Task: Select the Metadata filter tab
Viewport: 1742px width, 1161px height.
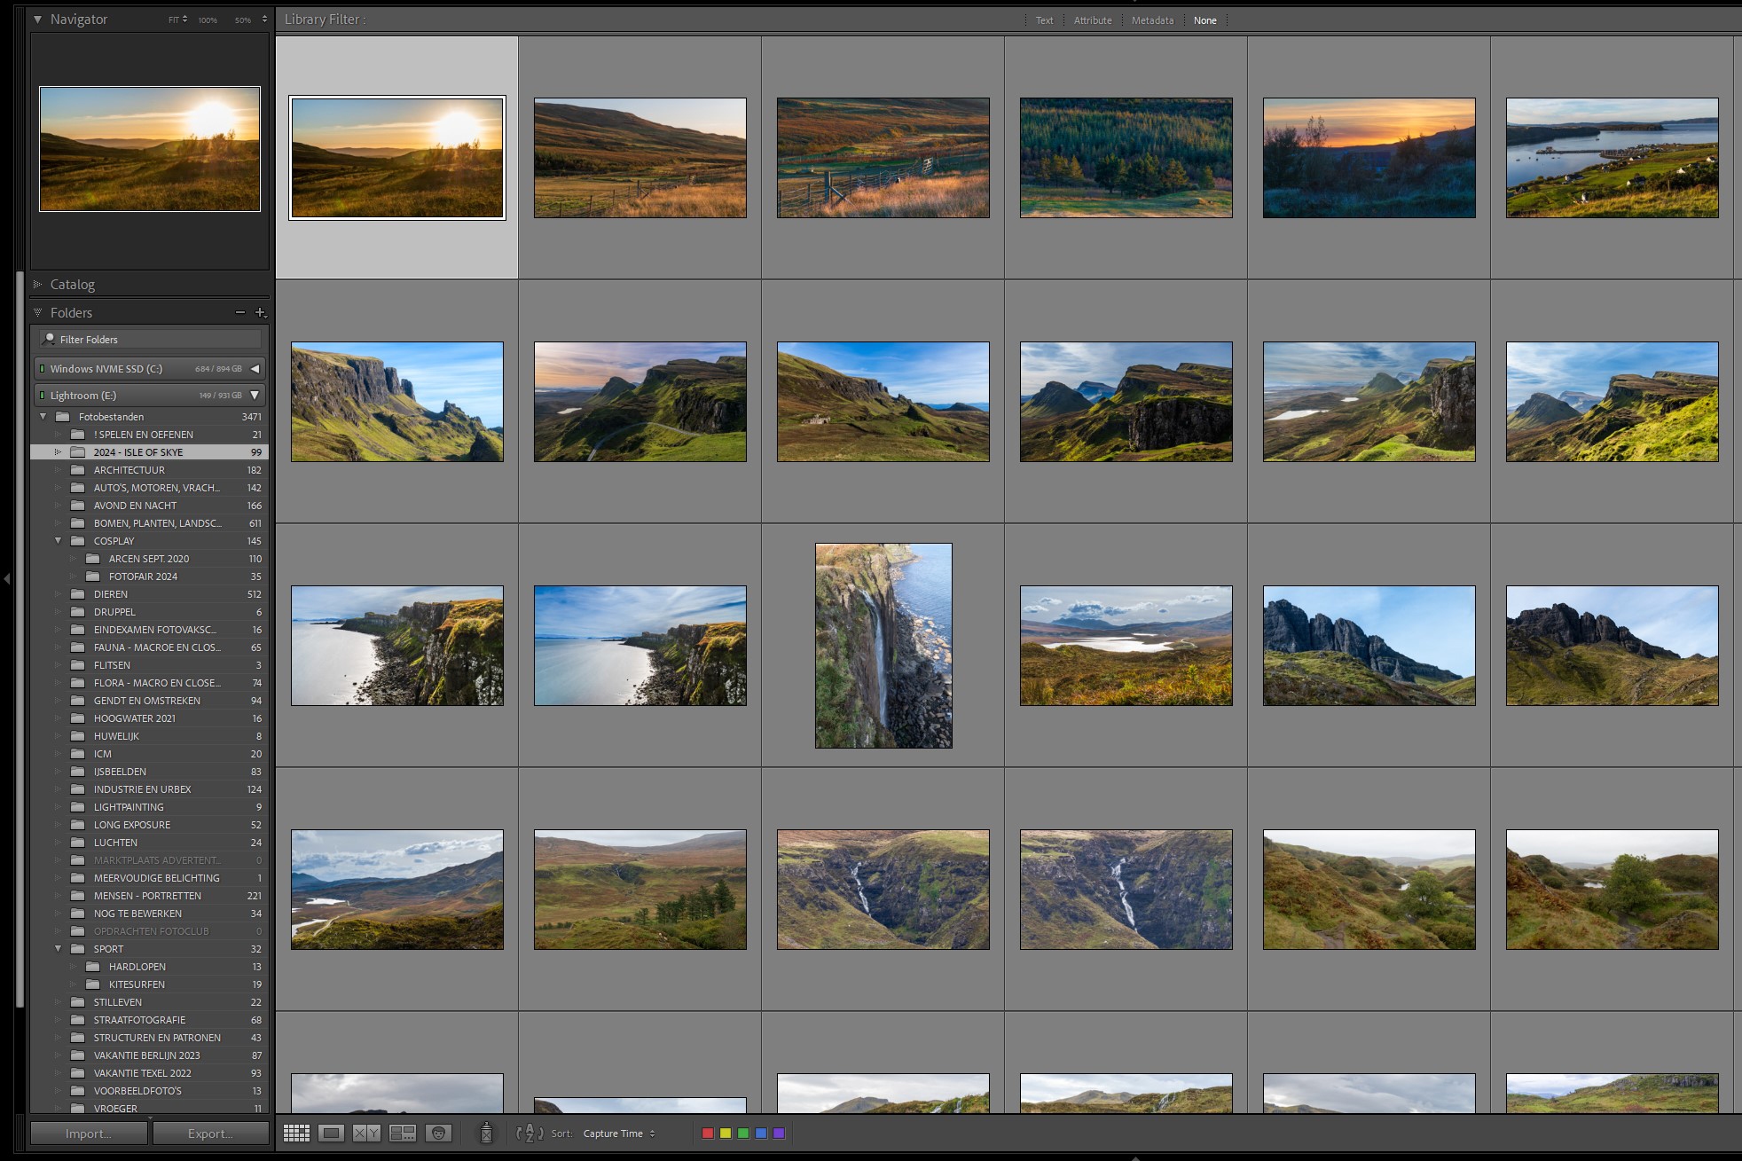Action: [x=1152, y=20]
